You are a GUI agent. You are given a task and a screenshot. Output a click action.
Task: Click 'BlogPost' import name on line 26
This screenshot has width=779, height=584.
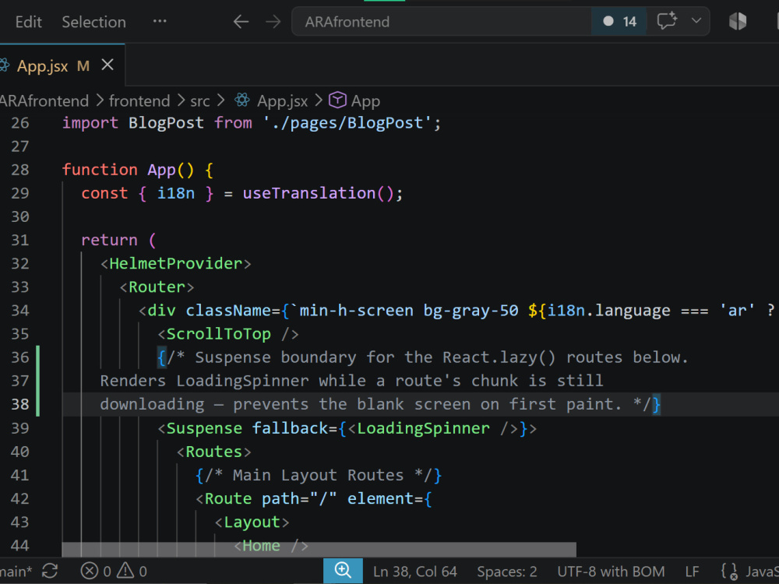point(166,123)
